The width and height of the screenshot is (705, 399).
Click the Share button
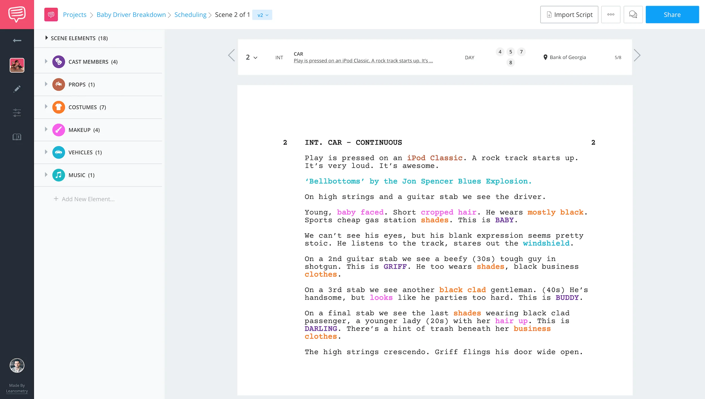click(x=673, y=14)
